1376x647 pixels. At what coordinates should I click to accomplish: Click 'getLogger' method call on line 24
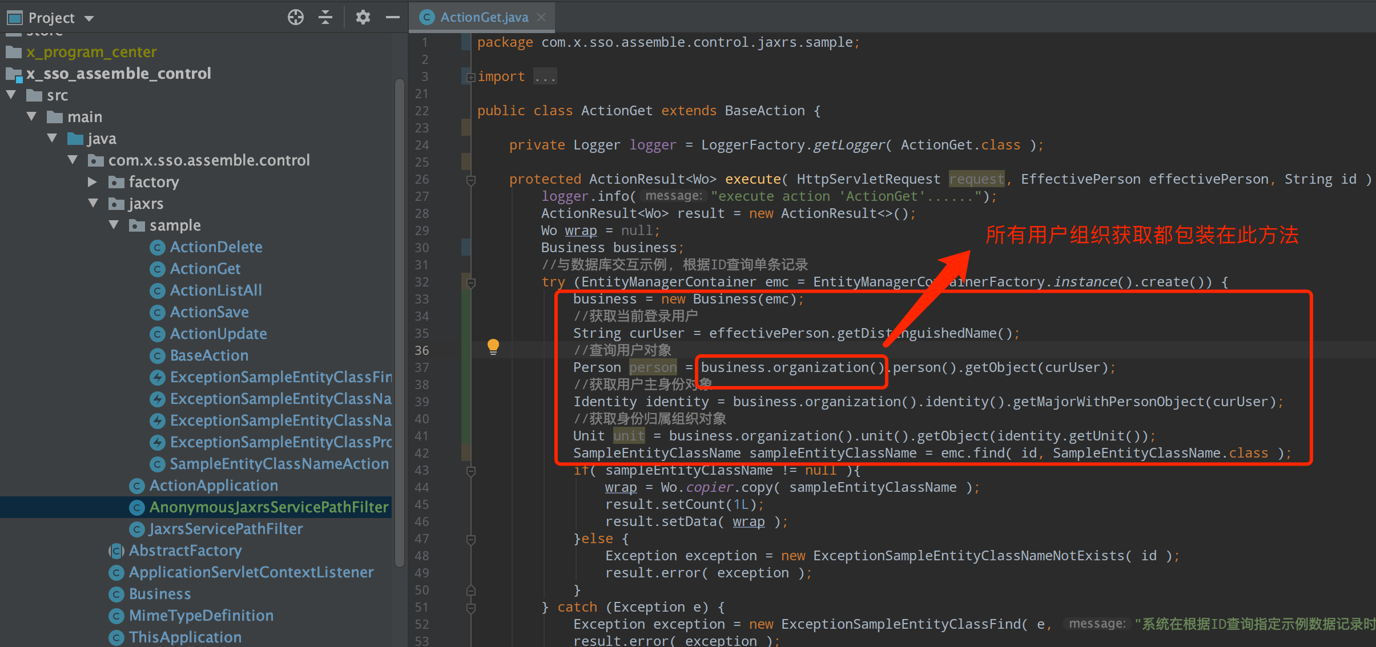[848, 145]
